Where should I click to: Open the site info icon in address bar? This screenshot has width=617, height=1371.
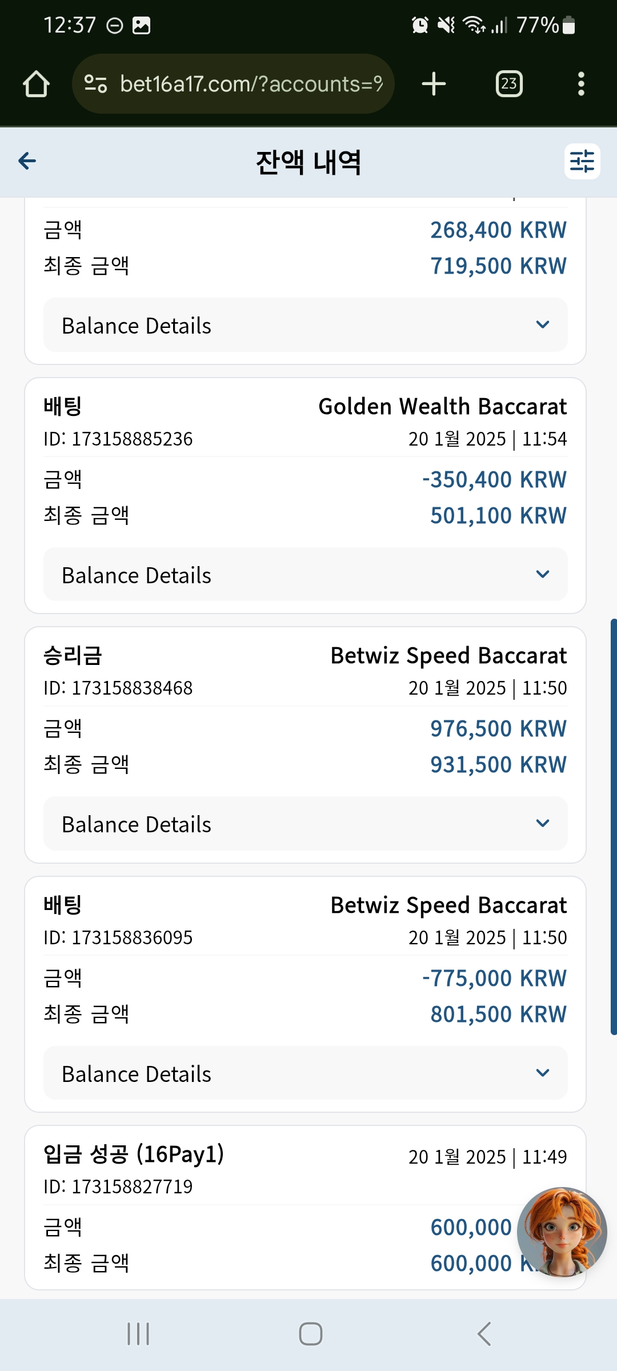(95, 84)
